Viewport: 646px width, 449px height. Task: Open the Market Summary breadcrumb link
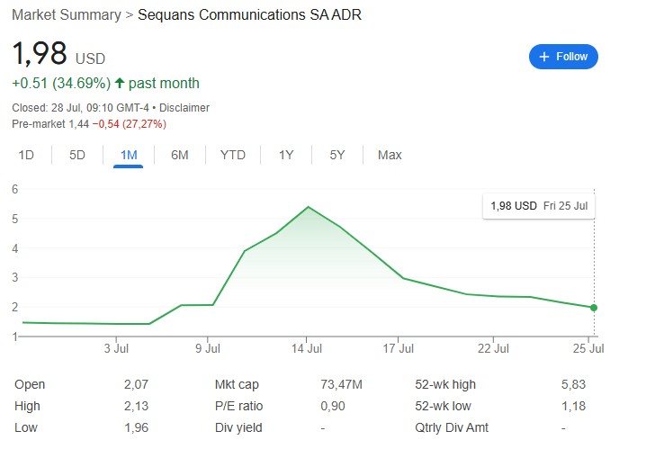click(x=67, y=14)
